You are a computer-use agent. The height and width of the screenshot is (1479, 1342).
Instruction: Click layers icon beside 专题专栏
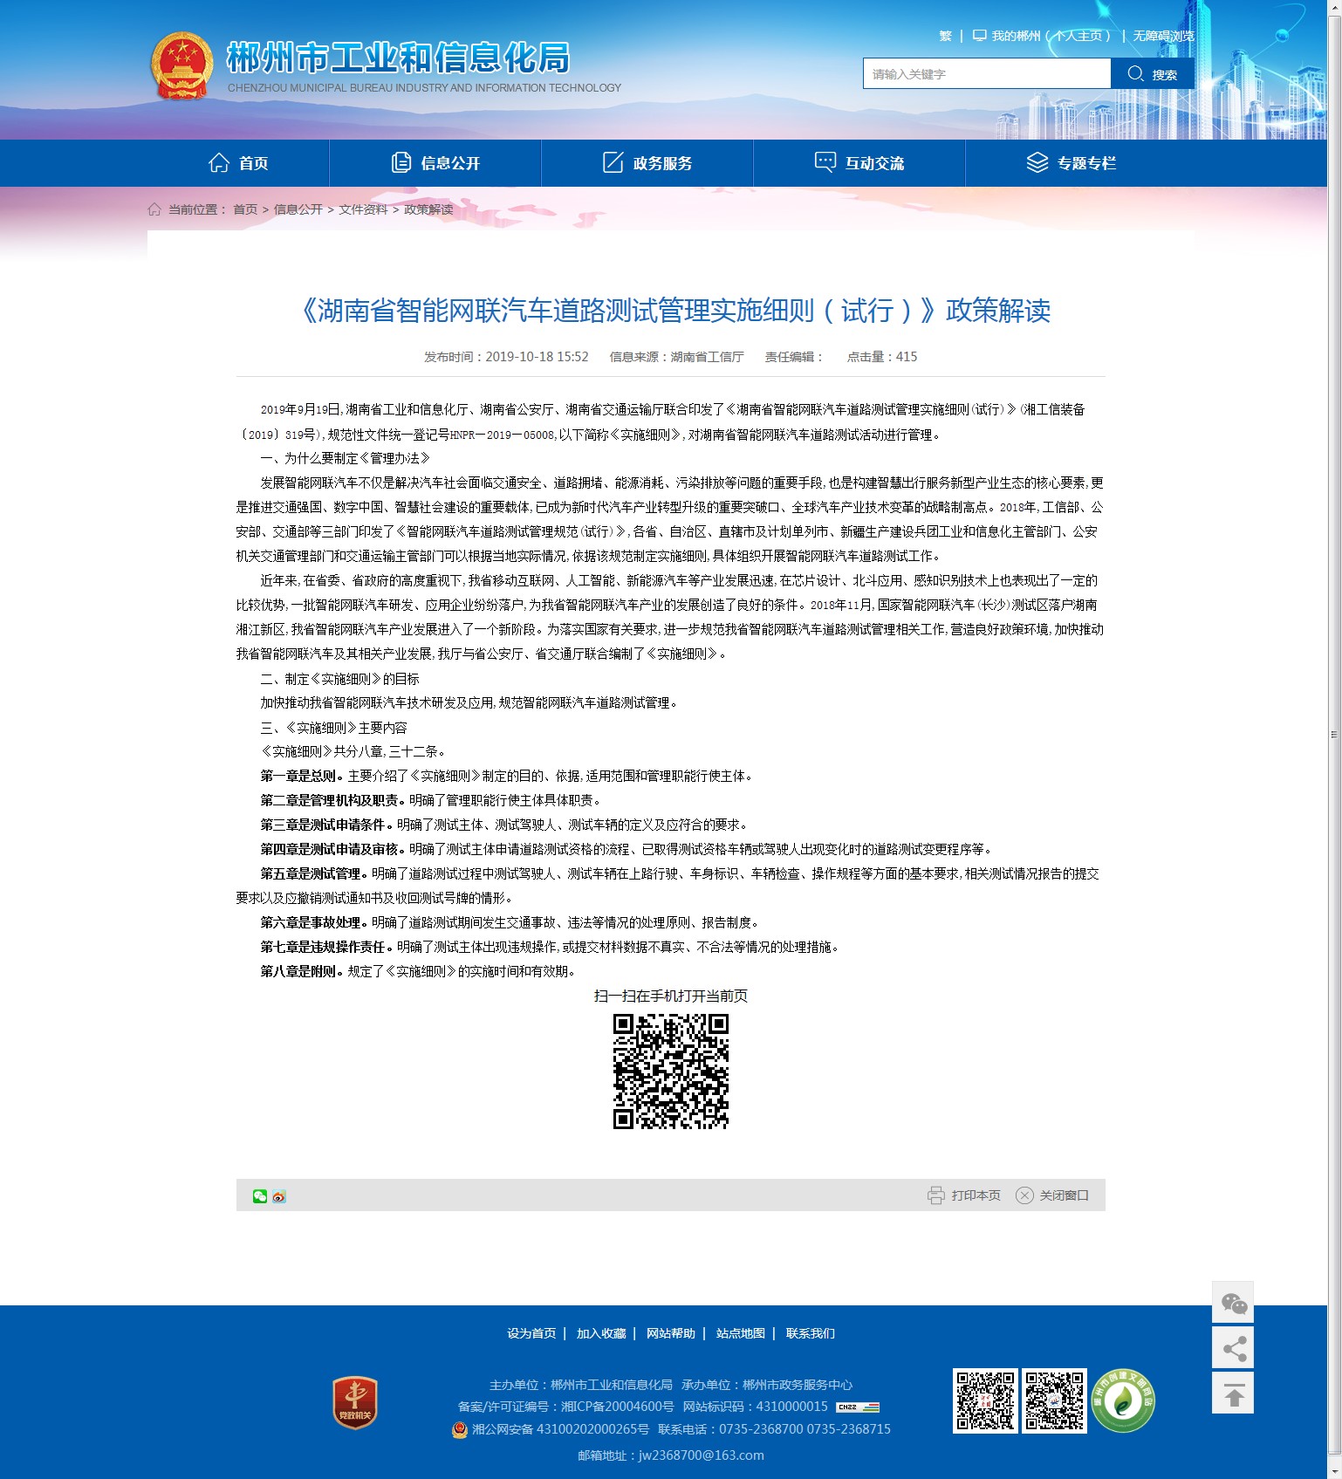point(1037,162)
